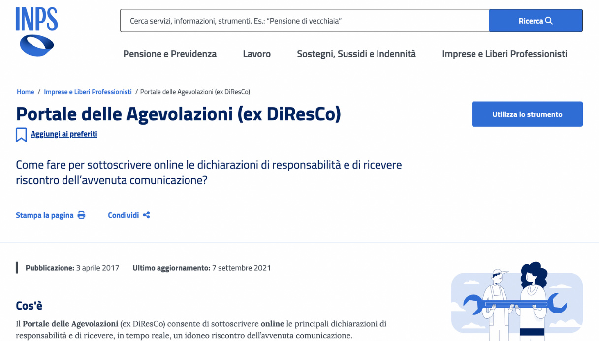Image resolution: width=599 pixels, height=341 pixels.
Task: Focus the search services input field
Action: [x=304, y=21]
